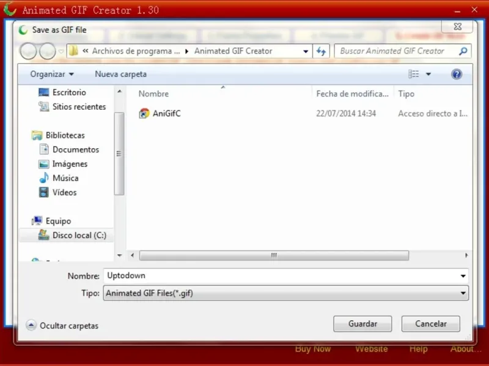Click the Guardar button

coord(362,324)
